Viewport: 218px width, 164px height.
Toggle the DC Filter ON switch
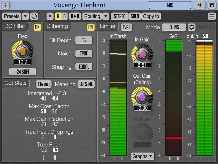coord(37,27)
